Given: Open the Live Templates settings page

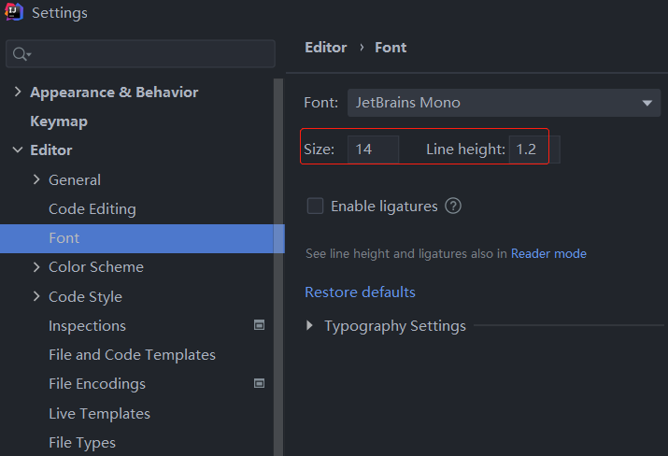Looking at the screenshot, I should point(99,413).
